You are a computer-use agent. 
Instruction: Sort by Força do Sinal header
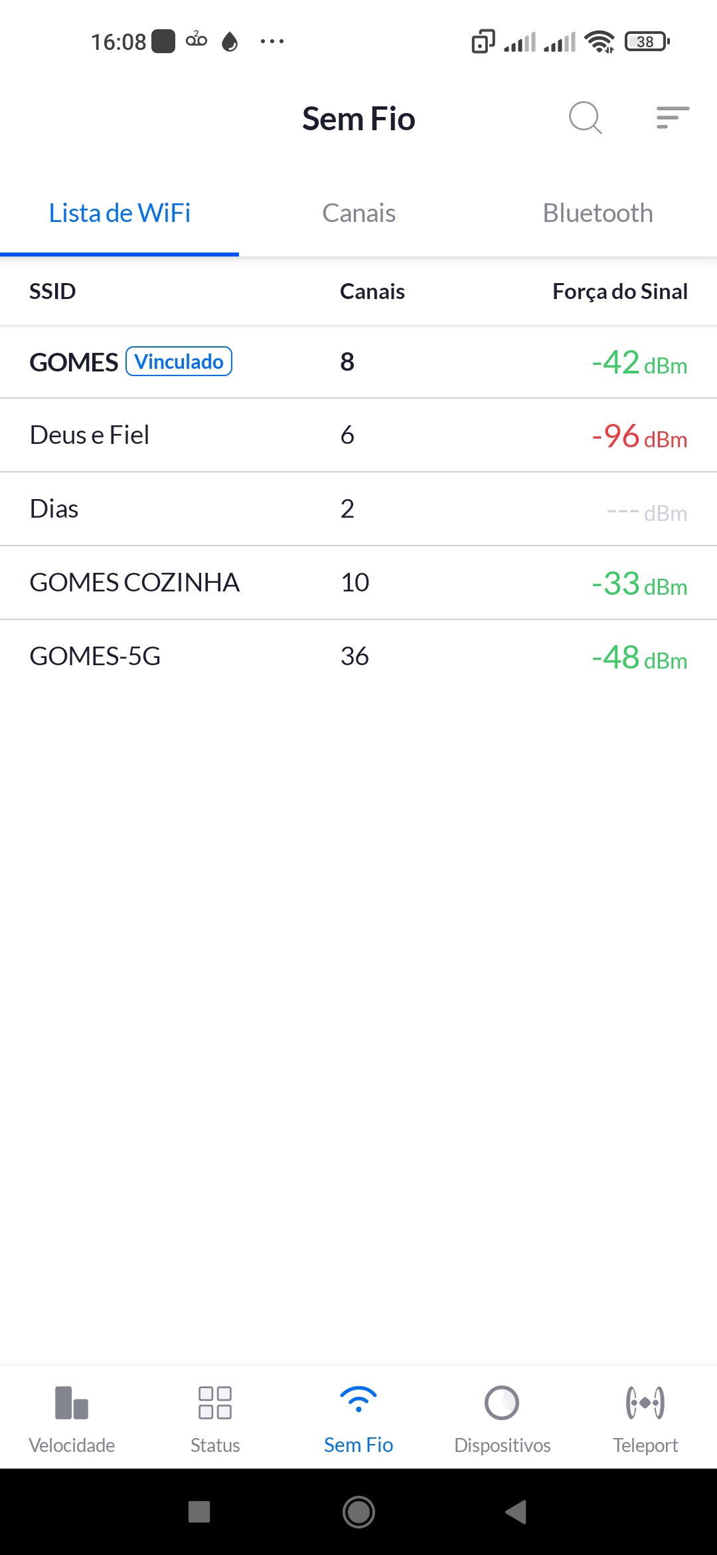(x=619, y=291)
